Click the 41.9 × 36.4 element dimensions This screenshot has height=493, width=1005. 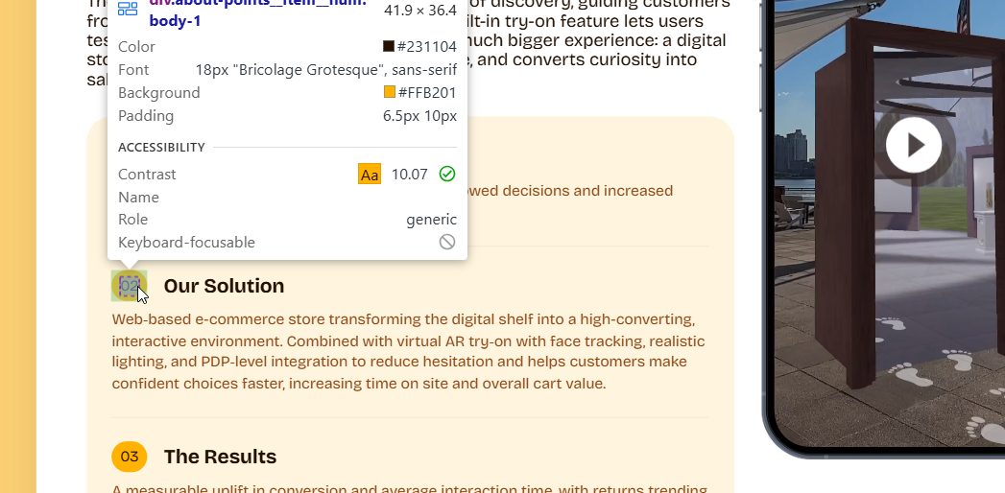419,11
